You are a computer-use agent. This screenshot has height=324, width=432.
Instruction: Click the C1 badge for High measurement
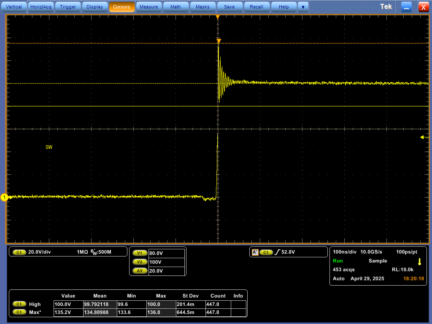pos(19,304)
